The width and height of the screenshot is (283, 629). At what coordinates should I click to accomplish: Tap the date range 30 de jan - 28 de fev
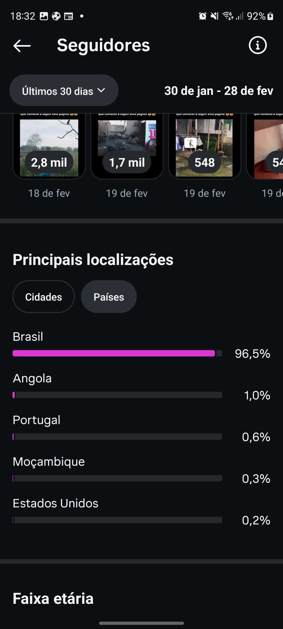pyautogui.click(x=219, y=91)
